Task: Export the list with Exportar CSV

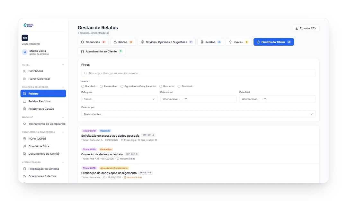Action: 306,28
